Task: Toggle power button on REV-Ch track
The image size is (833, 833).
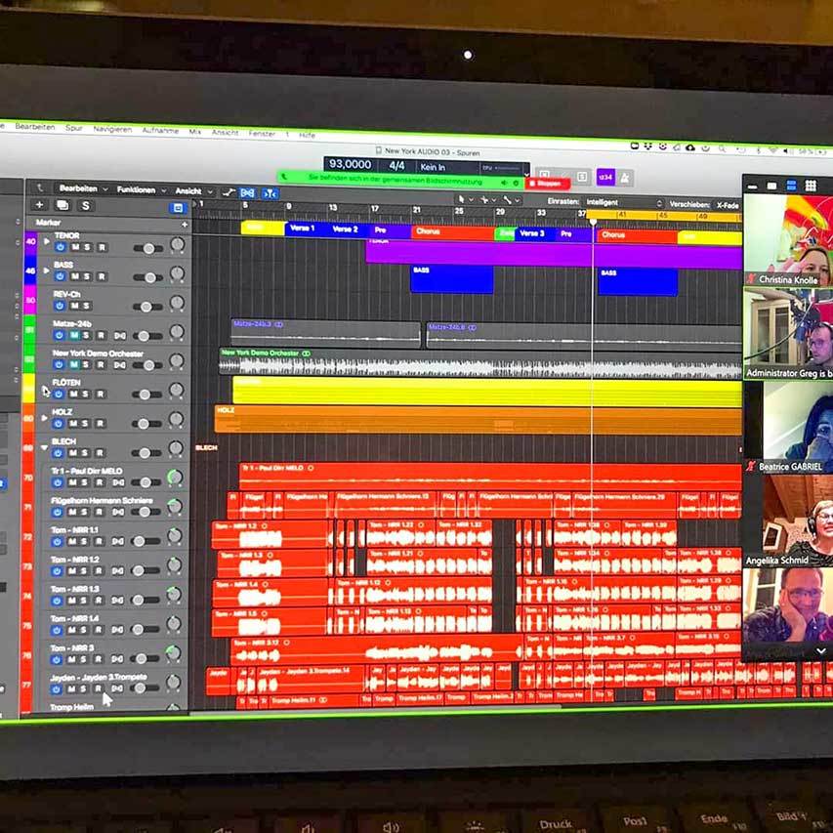Action: click(x=59, y=307)
